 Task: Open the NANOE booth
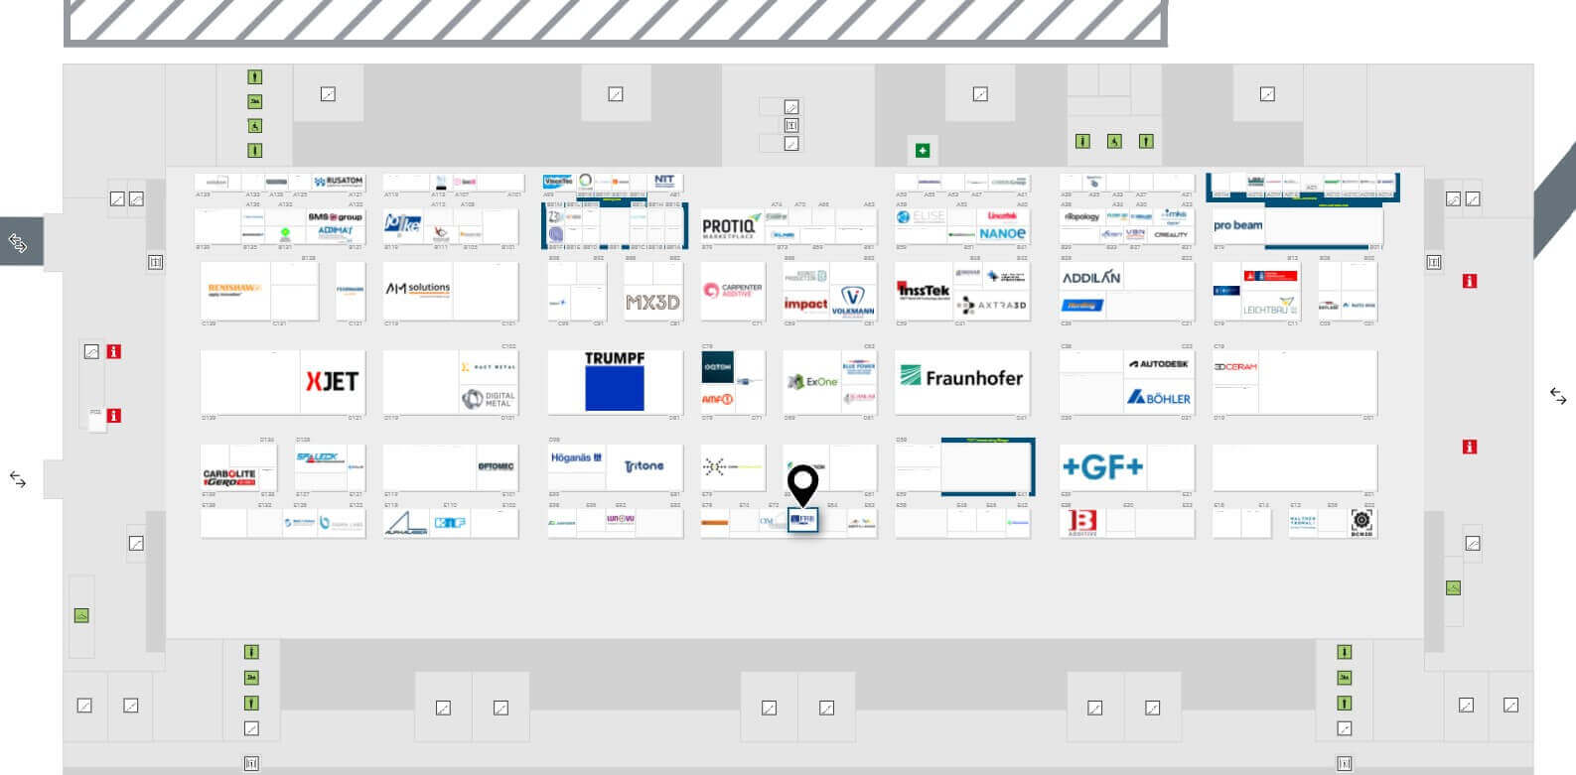click(x=1003, y=234)
